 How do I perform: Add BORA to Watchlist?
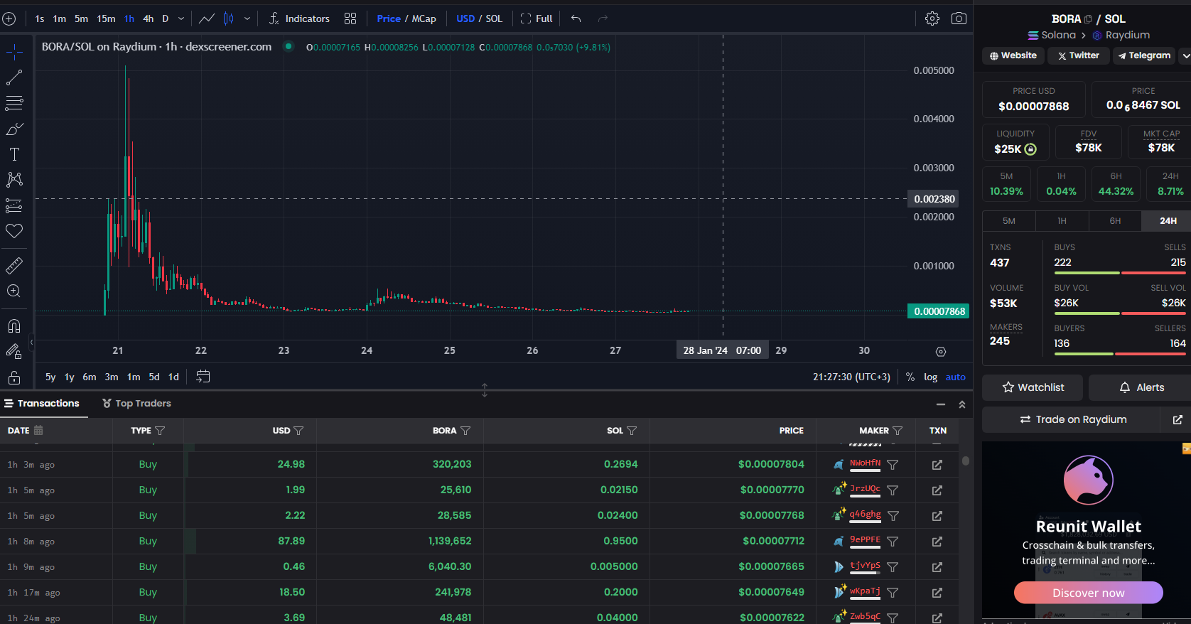point(1033,387)
